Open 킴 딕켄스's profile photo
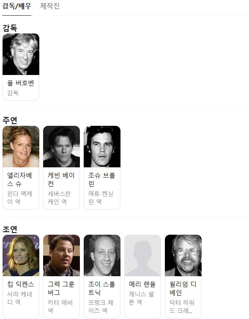Image resolution: width=249 pixels, height=319 pixels. (x=21, y=255)
